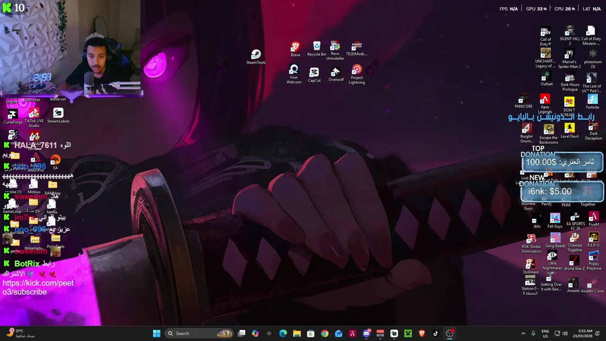Open the Level Devil shortcut
This screenshot has height=341, width=606.
[570, 131]
